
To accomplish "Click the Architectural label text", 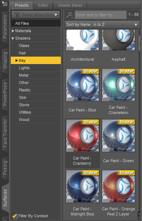I will click(82, 59).
